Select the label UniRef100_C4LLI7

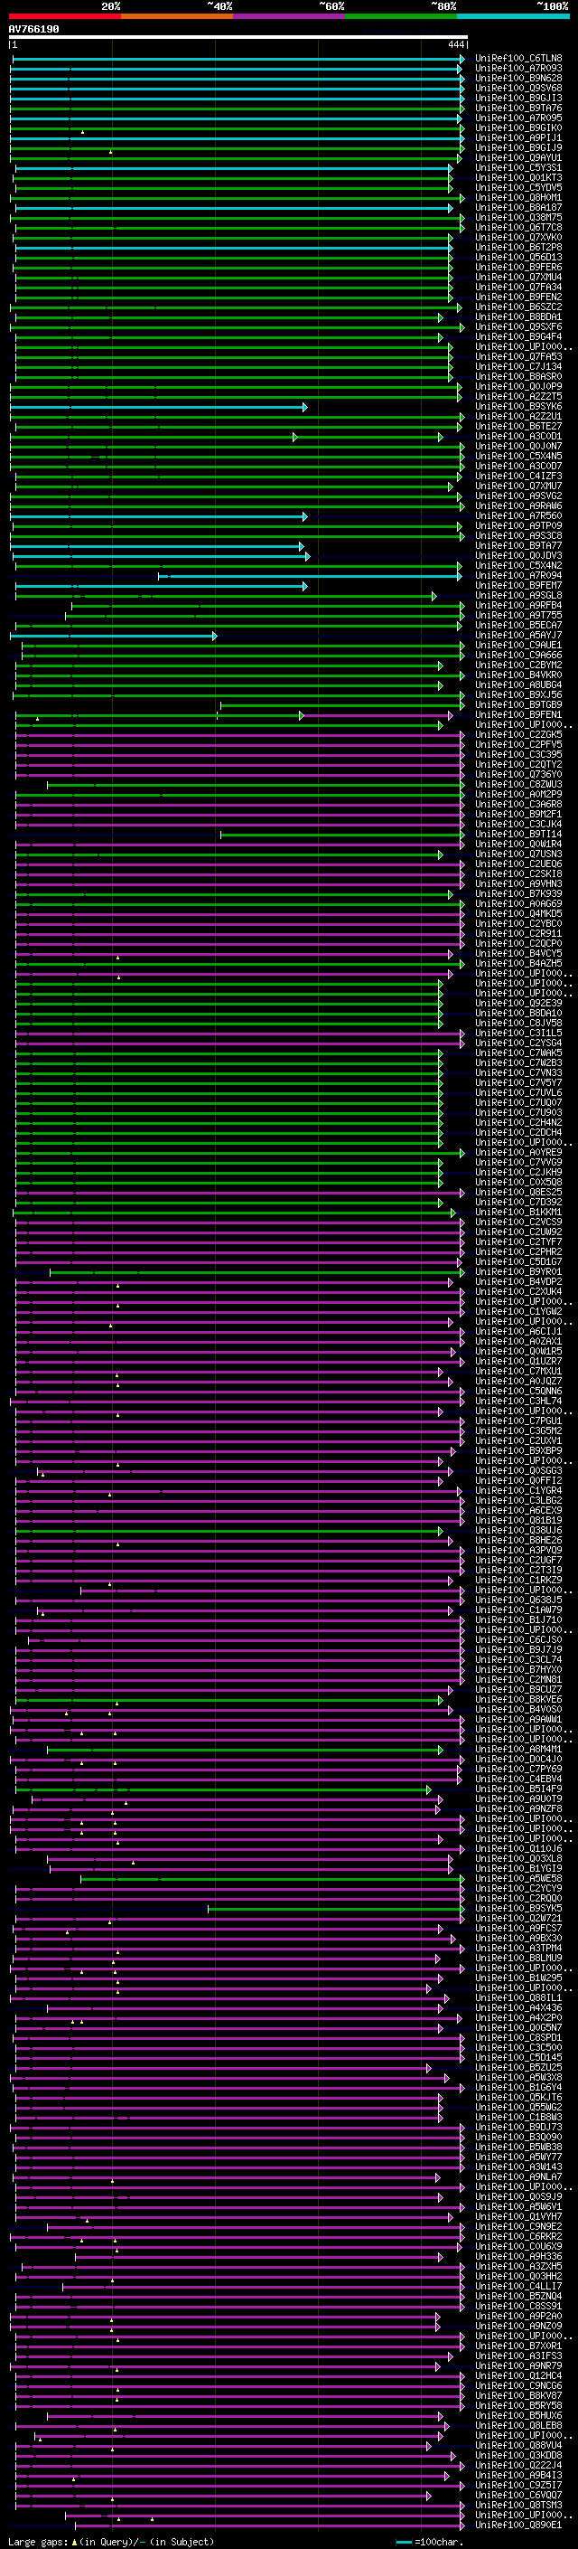pos(518,2287)
